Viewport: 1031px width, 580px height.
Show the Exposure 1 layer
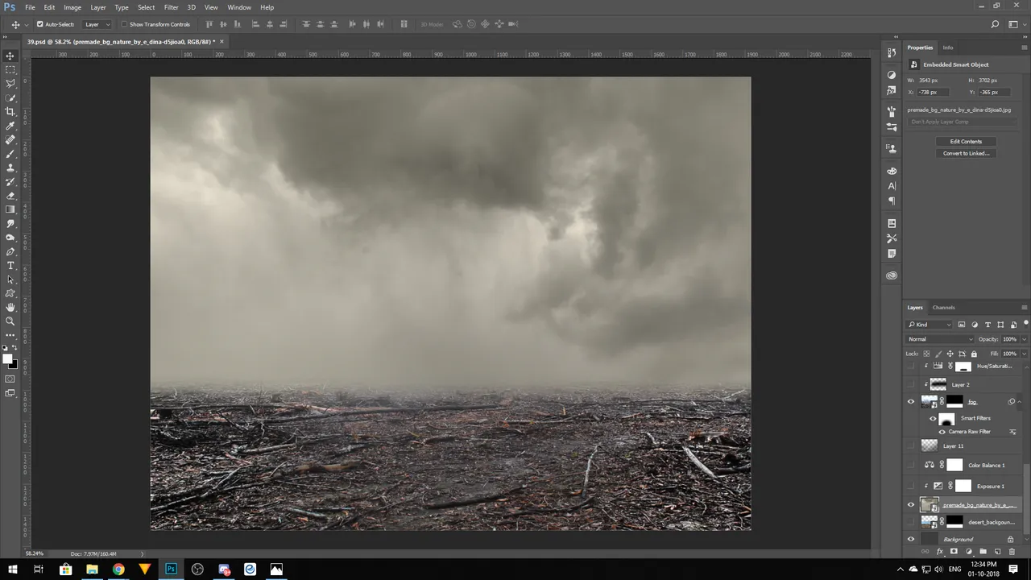tap(911, 486)
